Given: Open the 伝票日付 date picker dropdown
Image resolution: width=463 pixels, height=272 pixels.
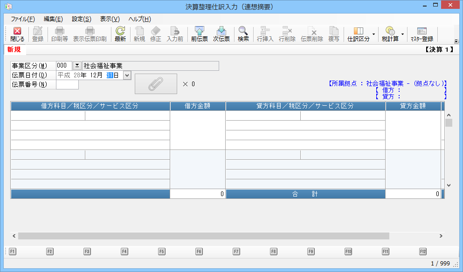Looking at the screenshot, I should [x=127, y=75].
